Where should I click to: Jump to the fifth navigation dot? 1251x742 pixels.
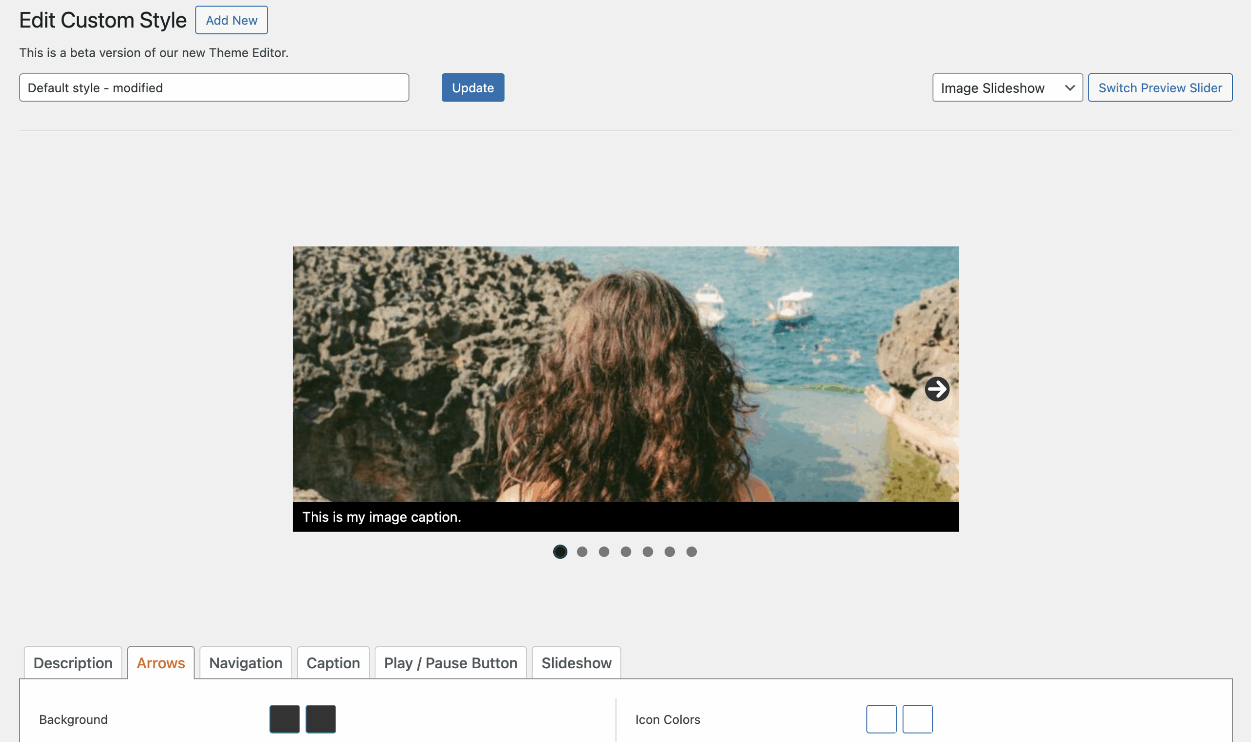click(x=647, y=552)
